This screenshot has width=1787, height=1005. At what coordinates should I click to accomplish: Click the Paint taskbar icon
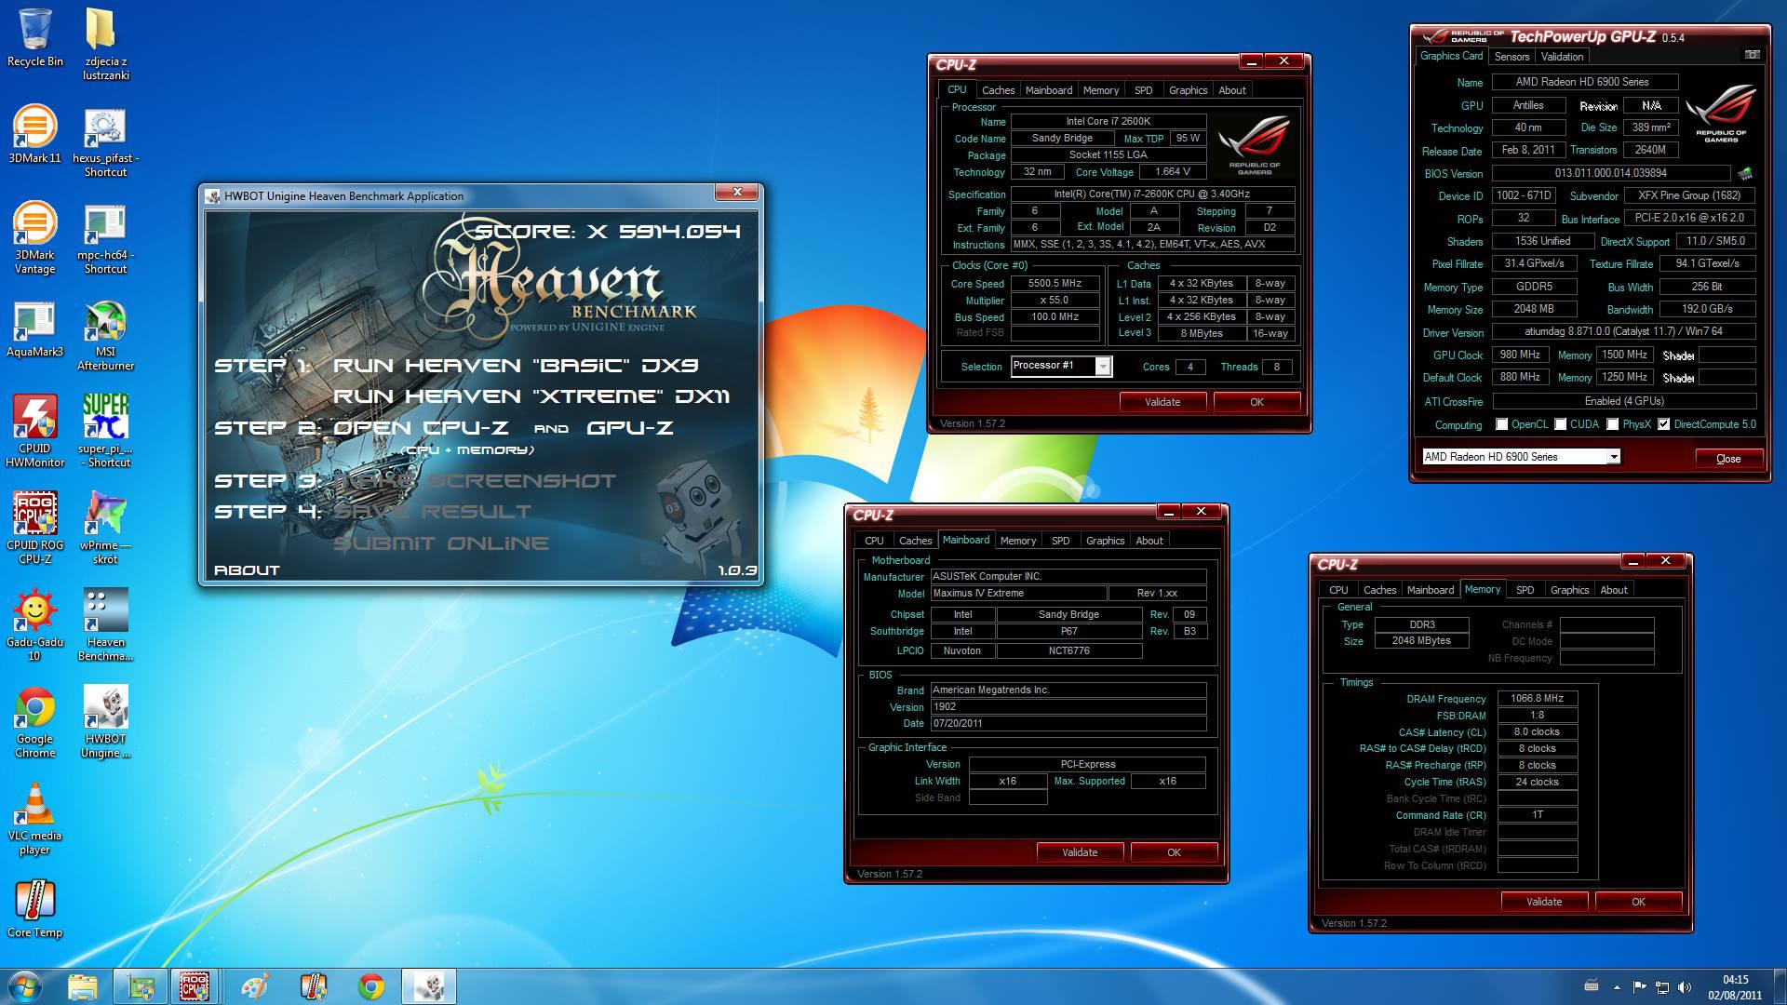tap(254, 986)
